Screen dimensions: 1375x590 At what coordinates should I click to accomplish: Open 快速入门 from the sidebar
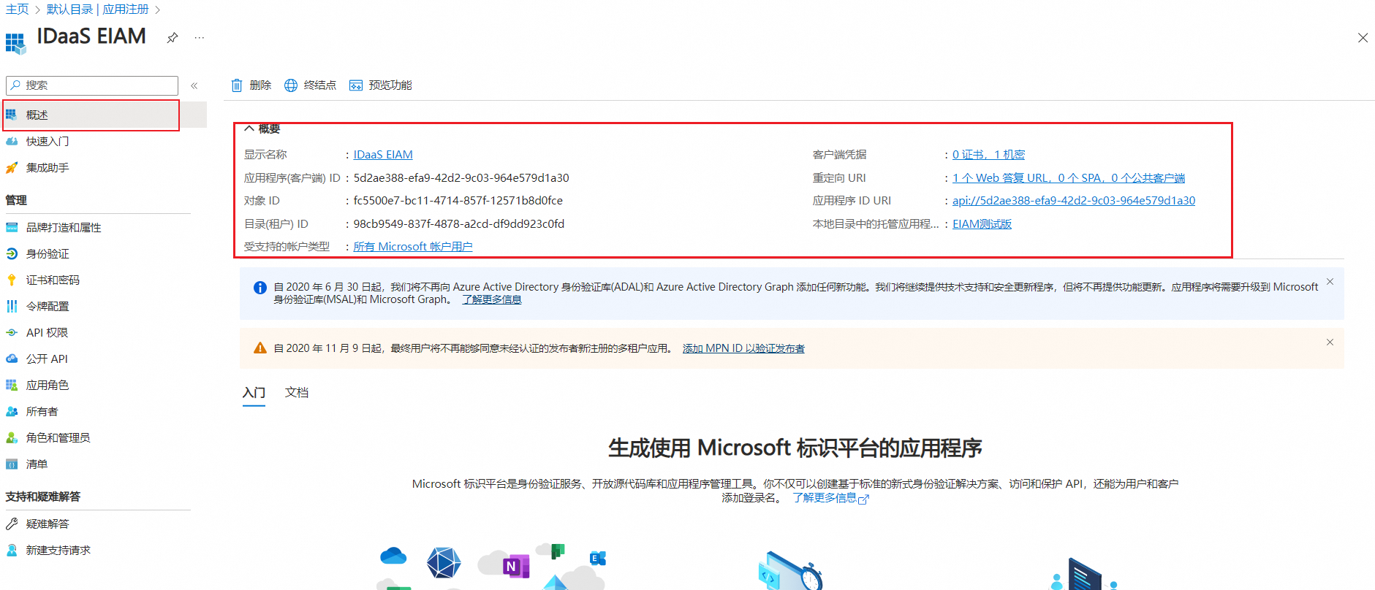pyautogui.click(x=48, y=141)
